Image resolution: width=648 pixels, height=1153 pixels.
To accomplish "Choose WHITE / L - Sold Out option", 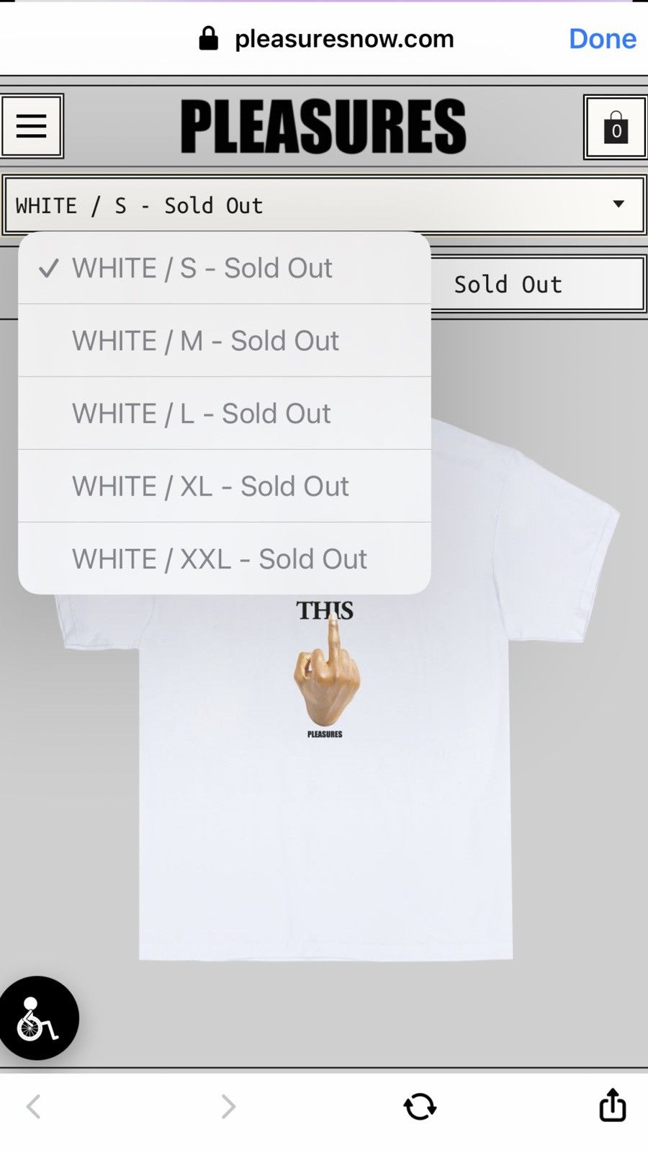I will [x=225, y=414].
